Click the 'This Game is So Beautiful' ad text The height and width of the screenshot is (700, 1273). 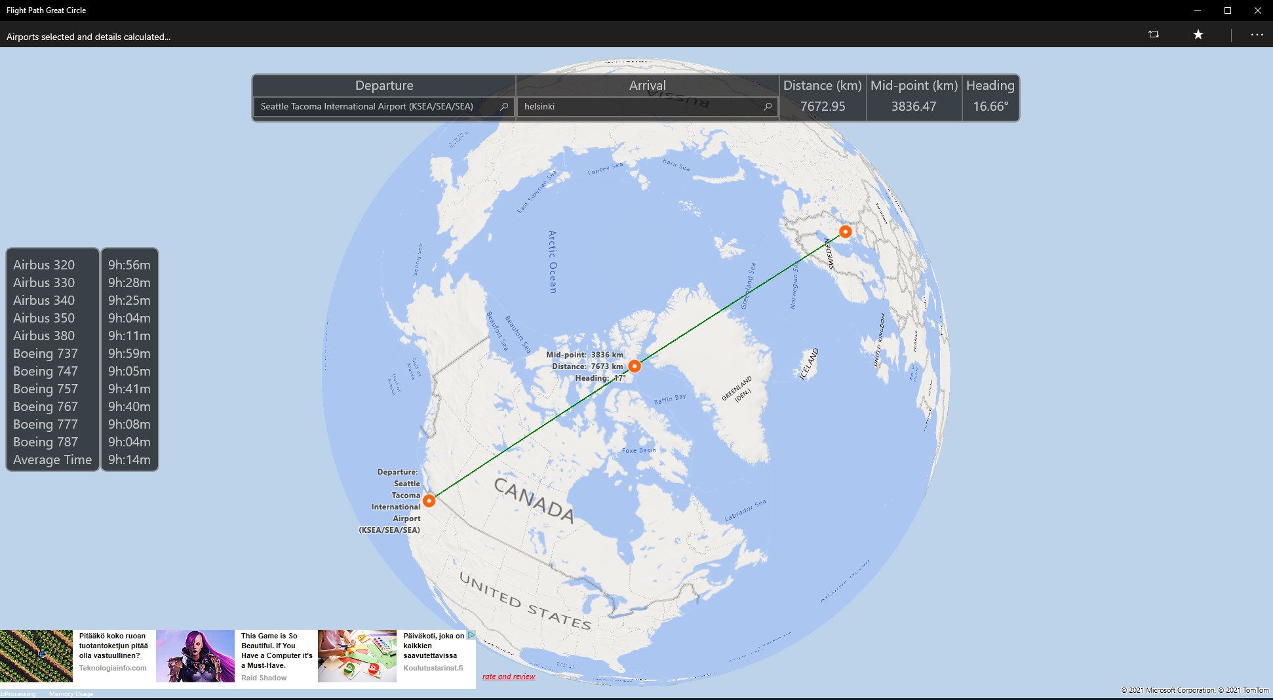(x=277, y=650)
